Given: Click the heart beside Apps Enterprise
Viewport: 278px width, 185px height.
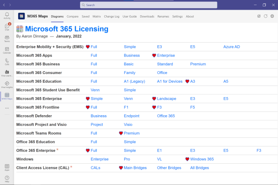Looking at the screenshot, I should 154,55.
